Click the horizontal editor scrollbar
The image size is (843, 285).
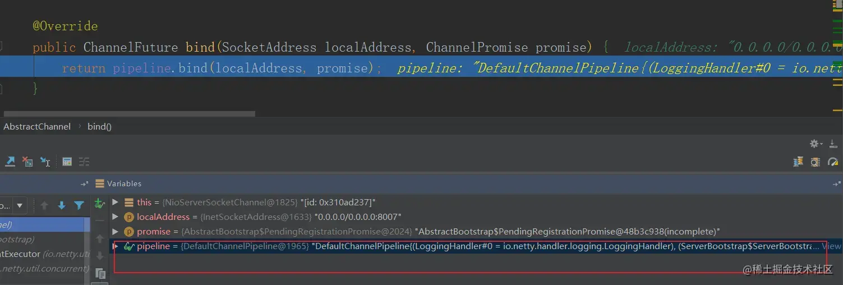click(129, 113)
